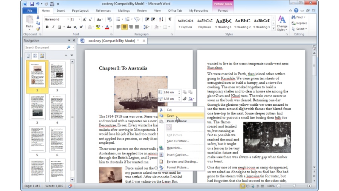Click the Clear Formatting icon
The image size is (339, 191).
(110, 20)
